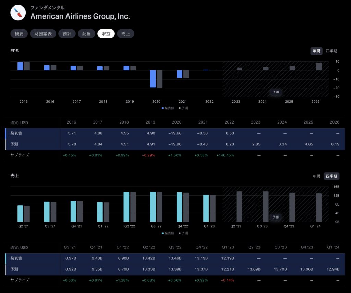Viewport: 351px width, 293px height.
Task: Click the American Airlines Group, Inc. title
Action: tap(80, 16)
